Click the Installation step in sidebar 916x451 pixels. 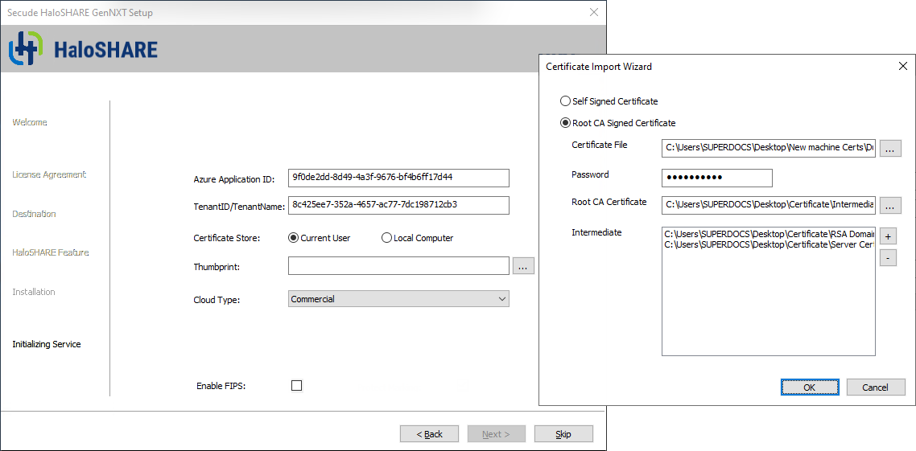point(33,292)
